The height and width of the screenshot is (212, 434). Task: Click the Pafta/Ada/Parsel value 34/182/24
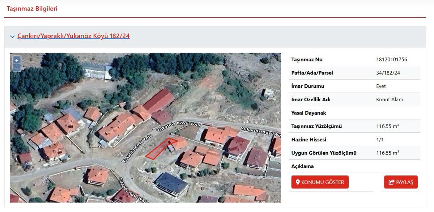coord(388,73)
